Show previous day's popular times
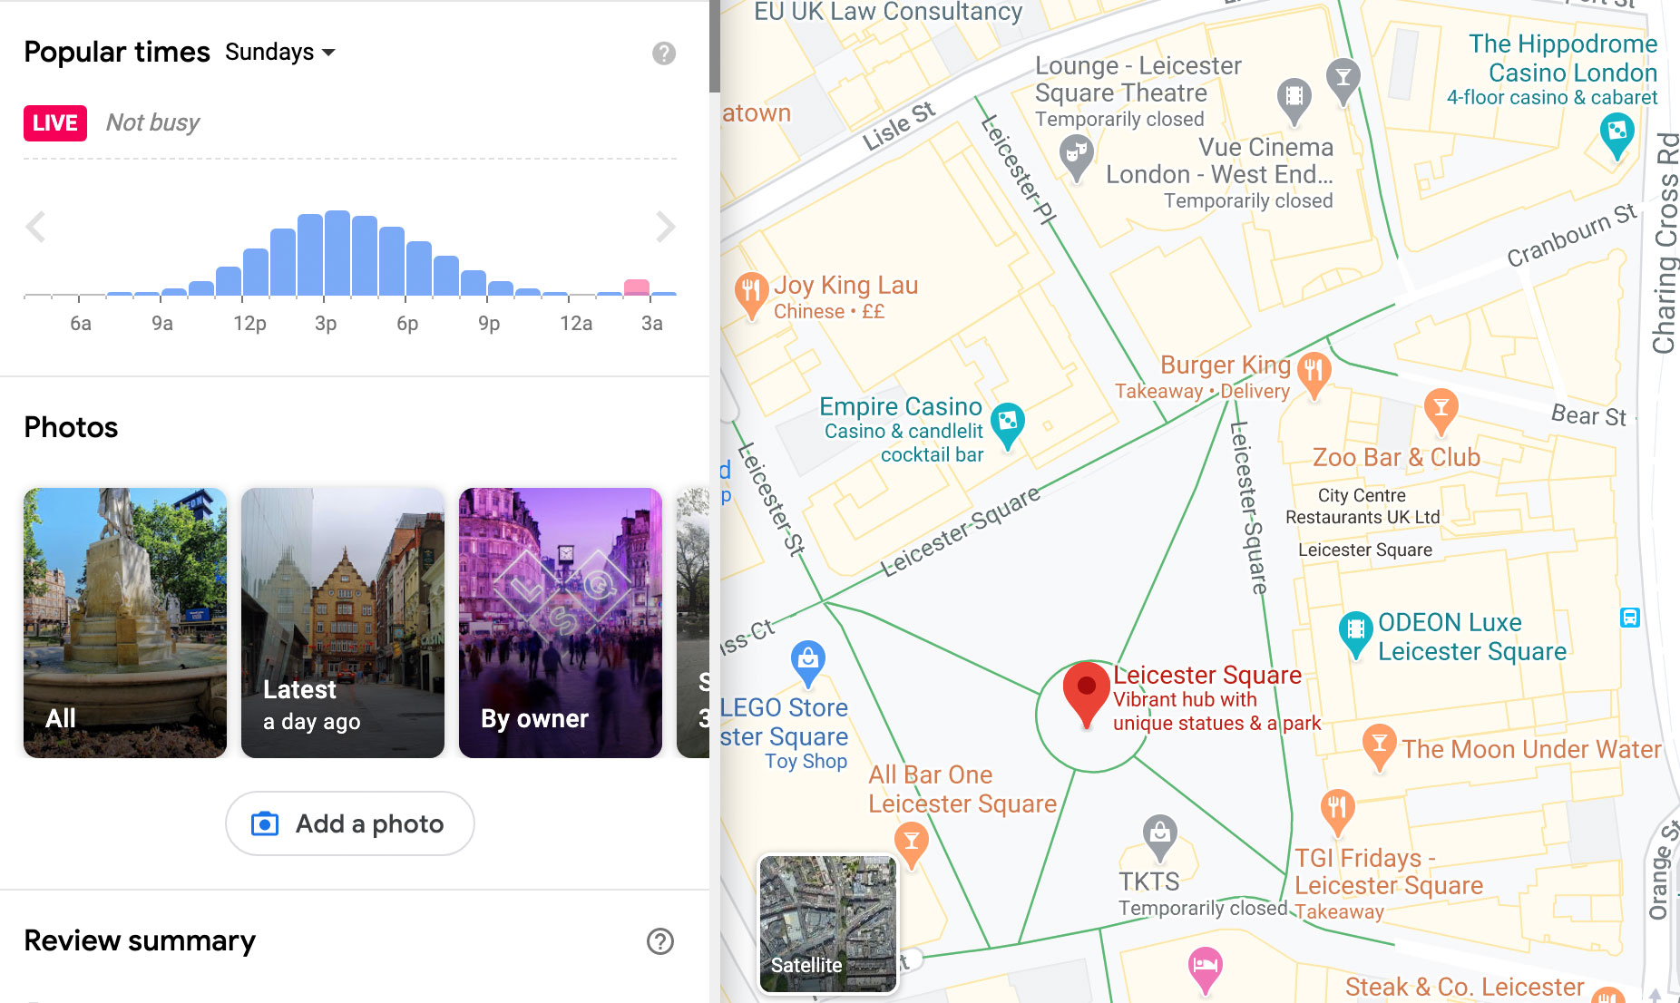Image resolution: width=1680 pixels, height=1003 pixels. click(35, 227)
